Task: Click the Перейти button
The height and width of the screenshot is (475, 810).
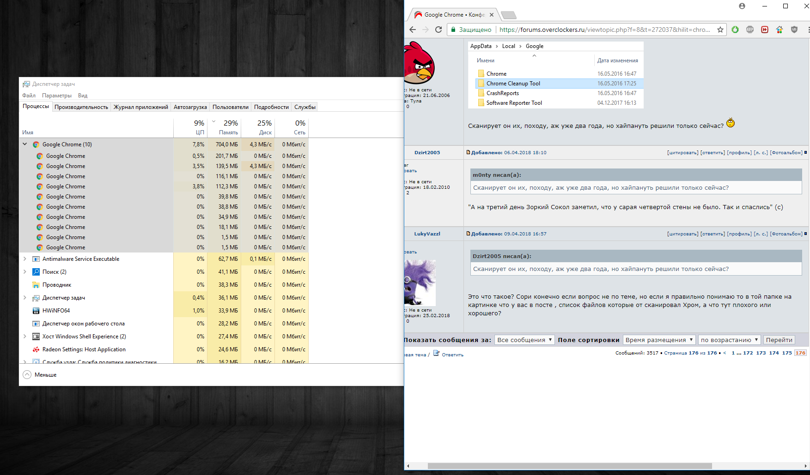Action: (779, 340)
